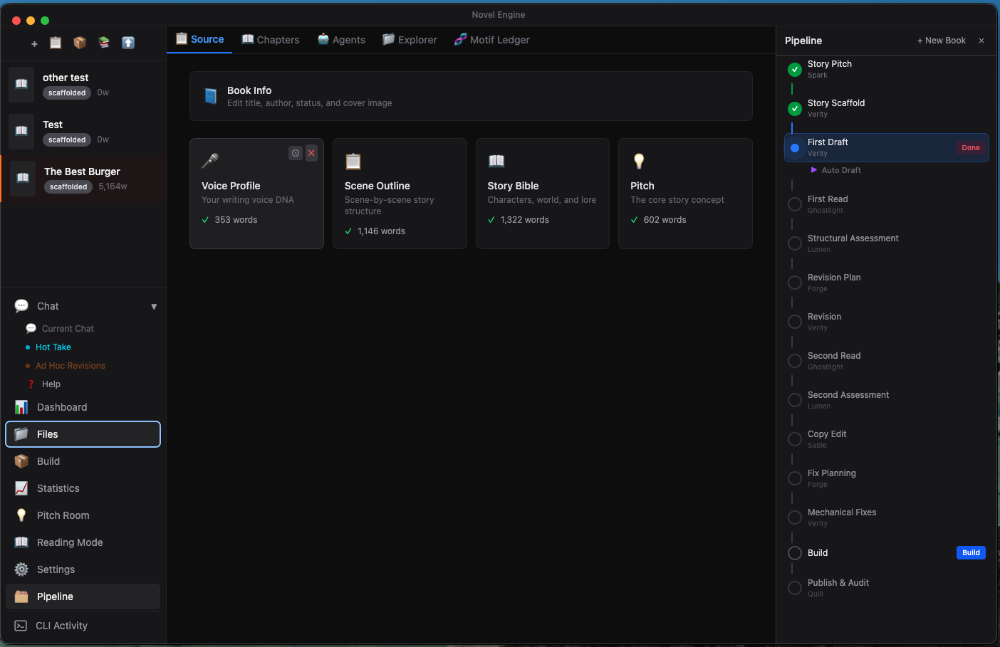Click the book cover icon of 'Test'
1000x647 pixels.
[x=21, y=132]
